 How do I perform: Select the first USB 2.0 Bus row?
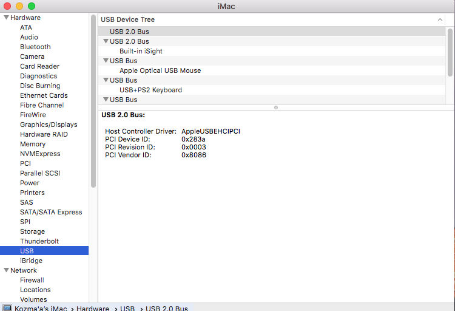tap(272, 32)
